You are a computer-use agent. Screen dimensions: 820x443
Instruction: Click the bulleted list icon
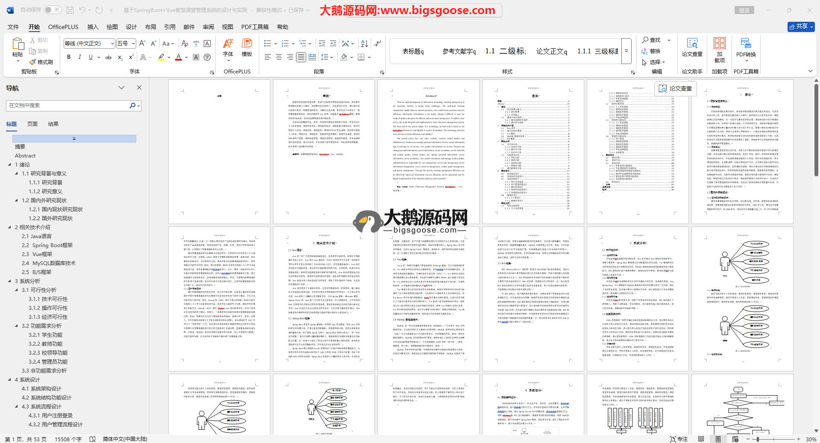pos(268,44)
